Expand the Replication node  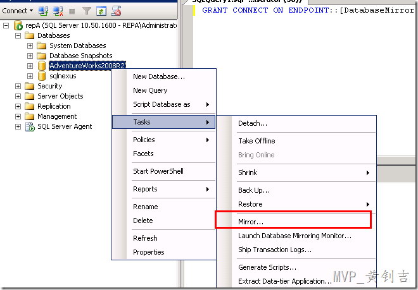(x=18, y=106)
